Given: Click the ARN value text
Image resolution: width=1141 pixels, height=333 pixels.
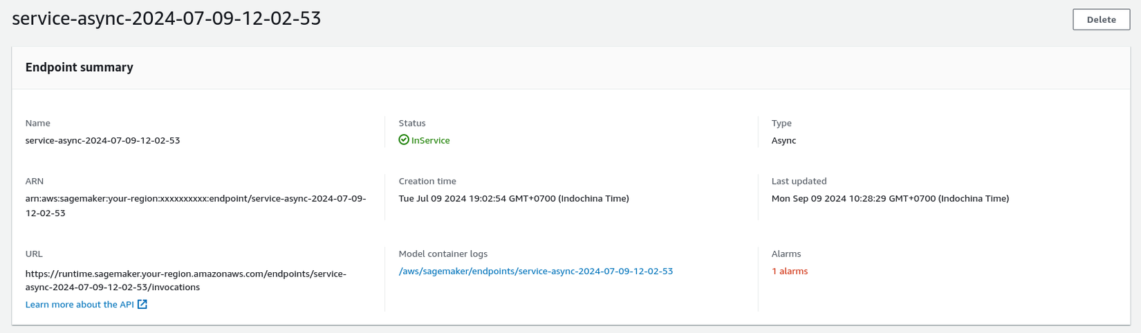Looking at the screenshot, I should [x=196, y=206].
